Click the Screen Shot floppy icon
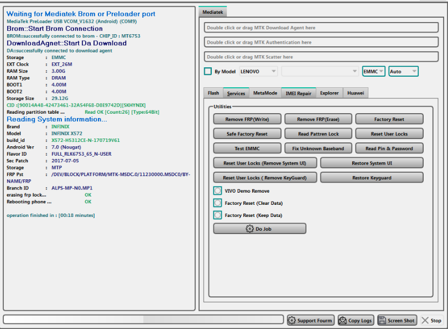 coord(382,320)
